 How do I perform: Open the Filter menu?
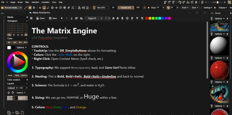pyautogui.click(x=27, y=2)
